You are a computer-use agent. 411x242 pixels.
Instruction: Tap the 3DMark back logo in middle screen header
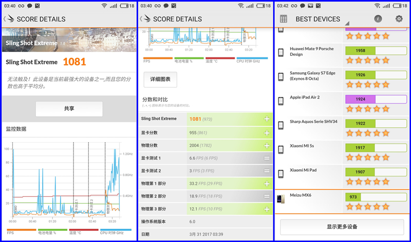(x=145, y=19)
